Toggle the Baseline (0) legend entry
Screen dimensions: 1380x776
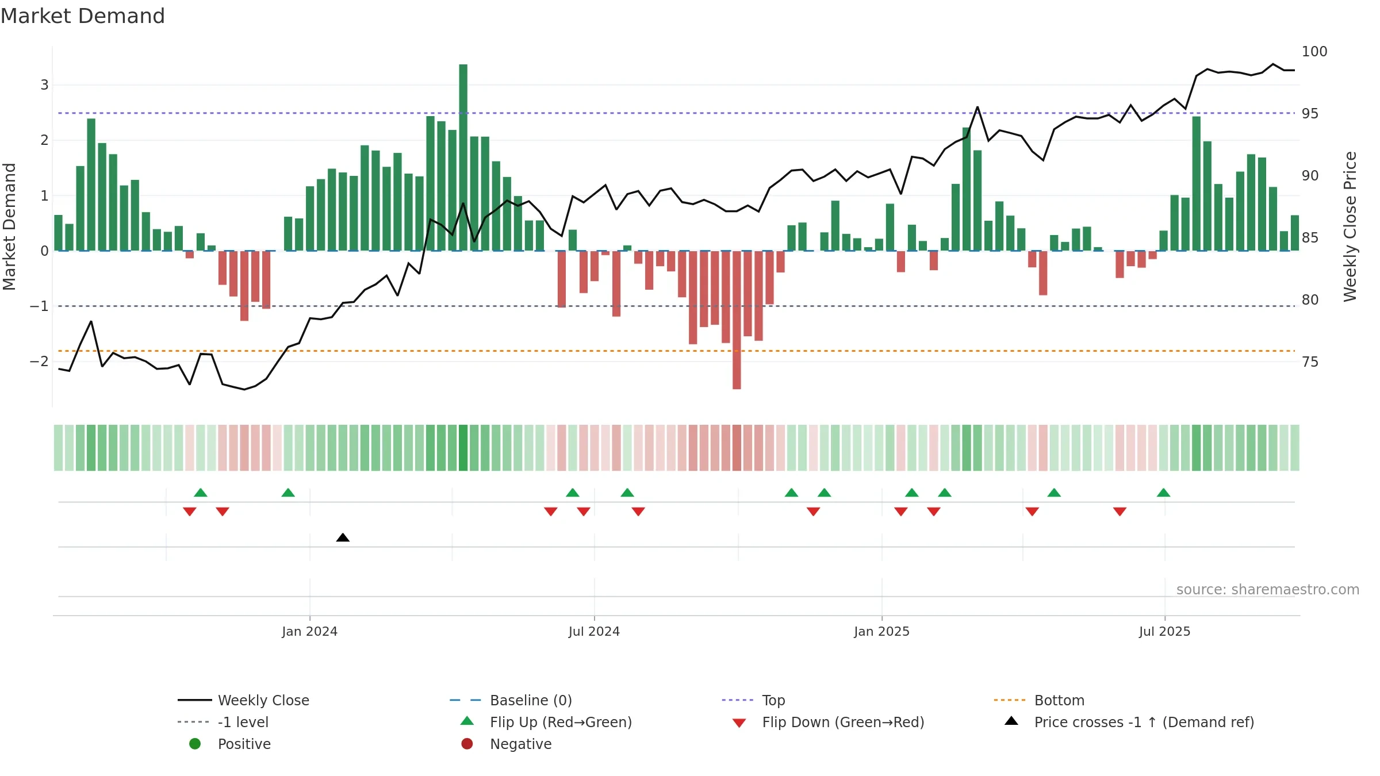(511, 700)
